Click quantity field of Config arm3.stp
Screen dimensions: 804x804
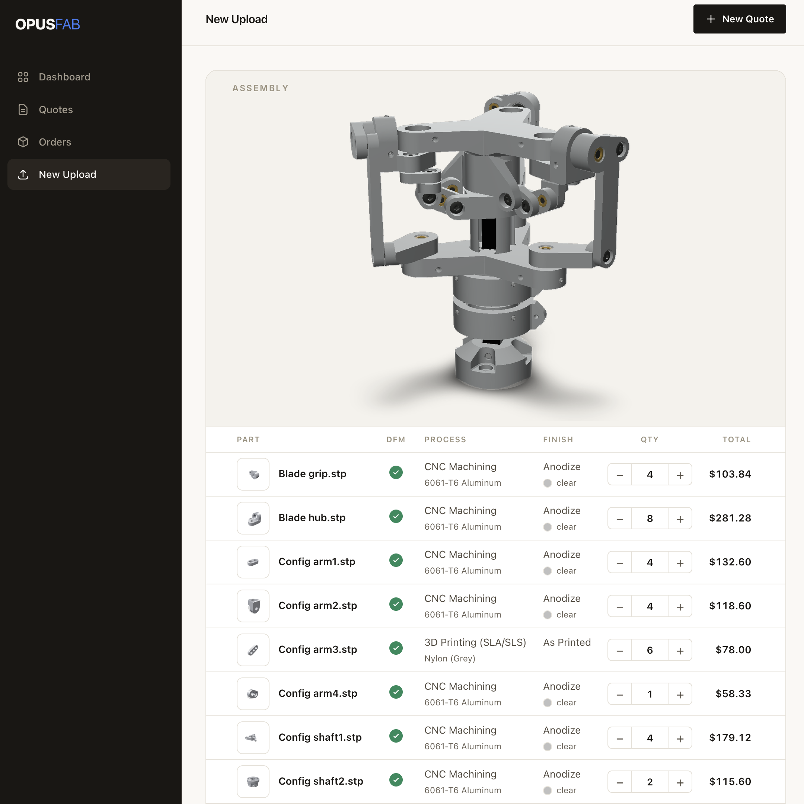tap(650, 650)
